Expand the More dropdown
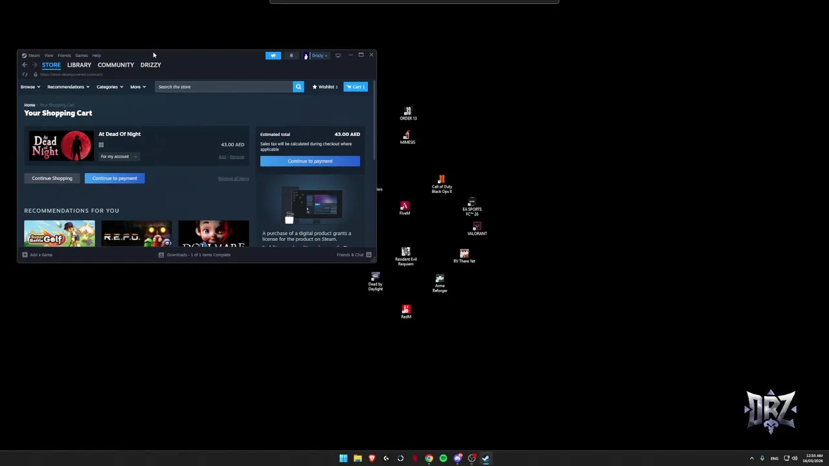The height and width of the screenshot is (466, 829). pyautogui.click(x=138, y=87)
